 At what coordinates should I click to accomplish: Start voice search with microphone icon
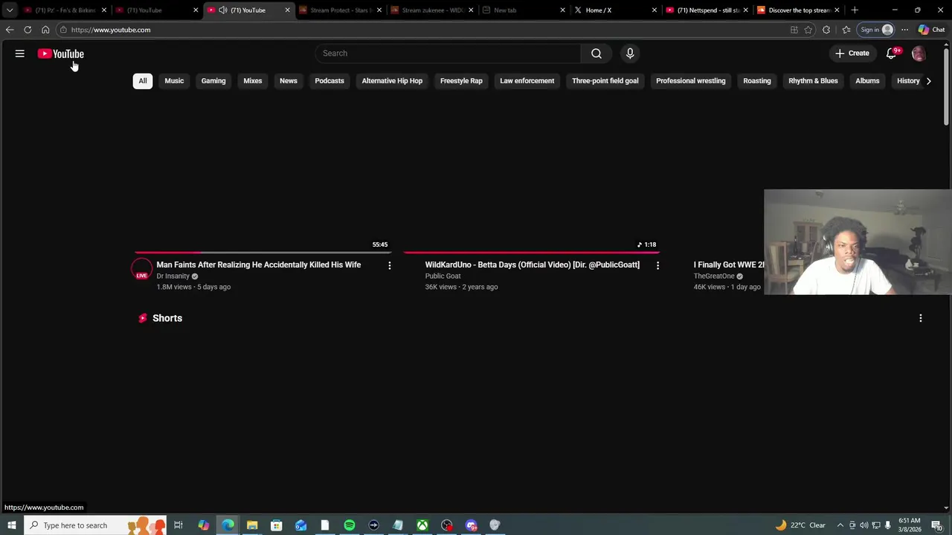[630, 53]
